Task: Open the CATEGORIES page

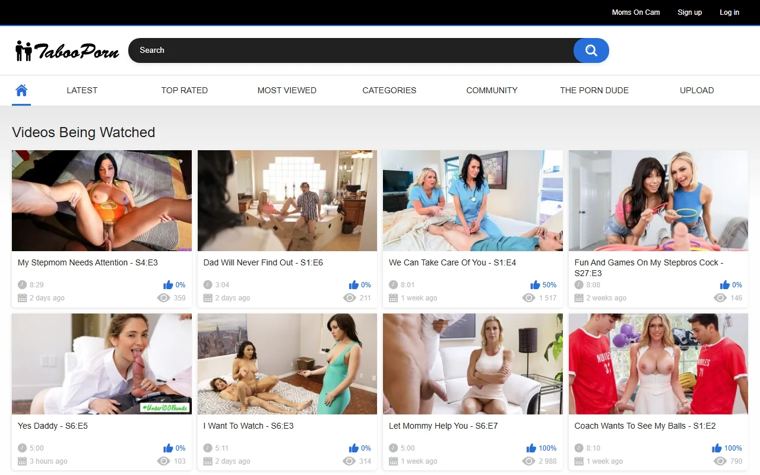Action: click(x=389, y=90)
